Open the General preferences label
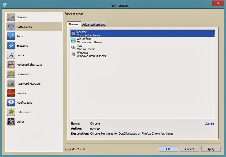Screen dimensions: 226x157 pos(22,17)
